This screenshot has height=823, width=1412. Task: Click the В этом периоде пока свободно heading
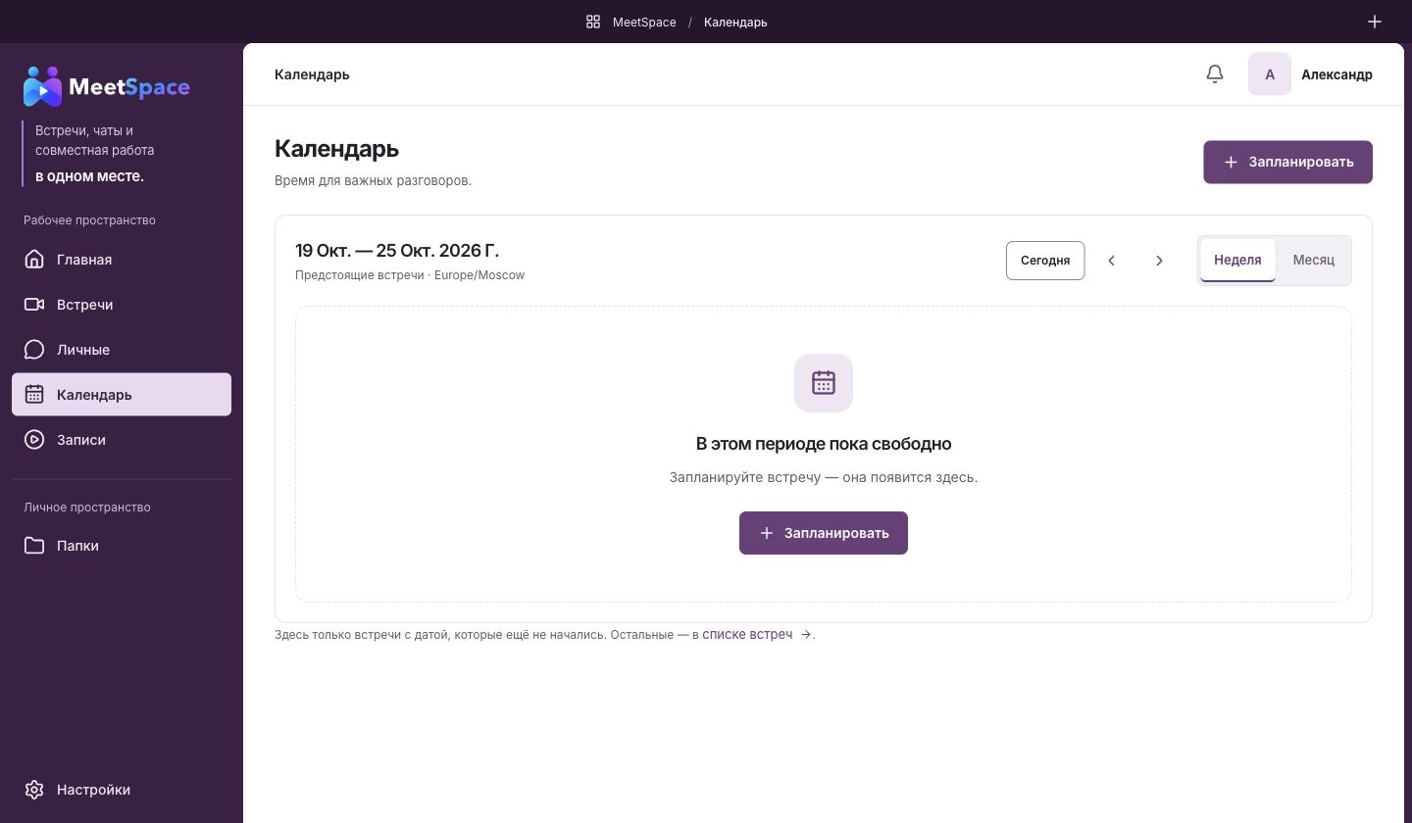(x=824, y=444)
